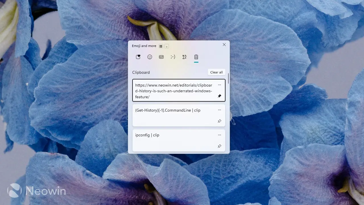Screen dimensions: 364x205
Task: Select the Clipboard history tab
Action: click(196, 57)
